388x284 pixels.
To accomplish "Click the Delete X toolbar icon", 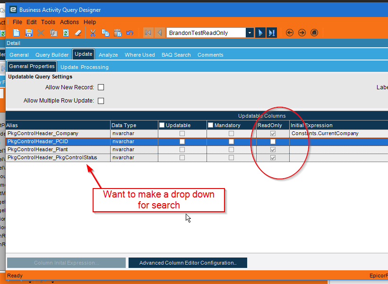I will [41, 33].
